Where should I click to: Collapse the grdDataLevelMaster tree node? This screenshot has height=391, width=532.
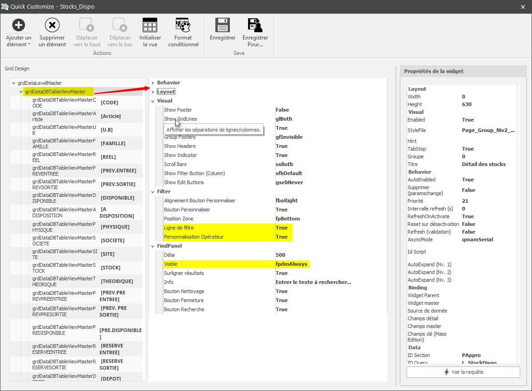[x=14, y=83]
